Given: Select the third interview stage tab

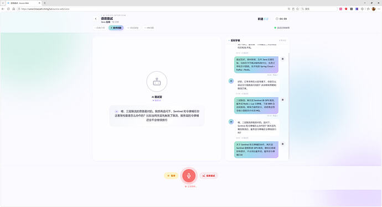Looking at the screenshot, I should [x=133, y=28].
